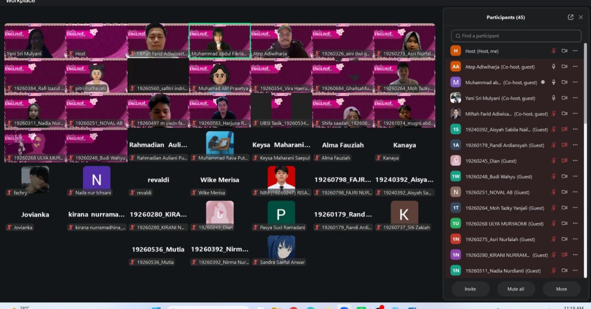Screen dimensions: 591x309
Task: Select Muhammad abdul Fikria's highlighted video tile
Action: click(x=220, y=41)
